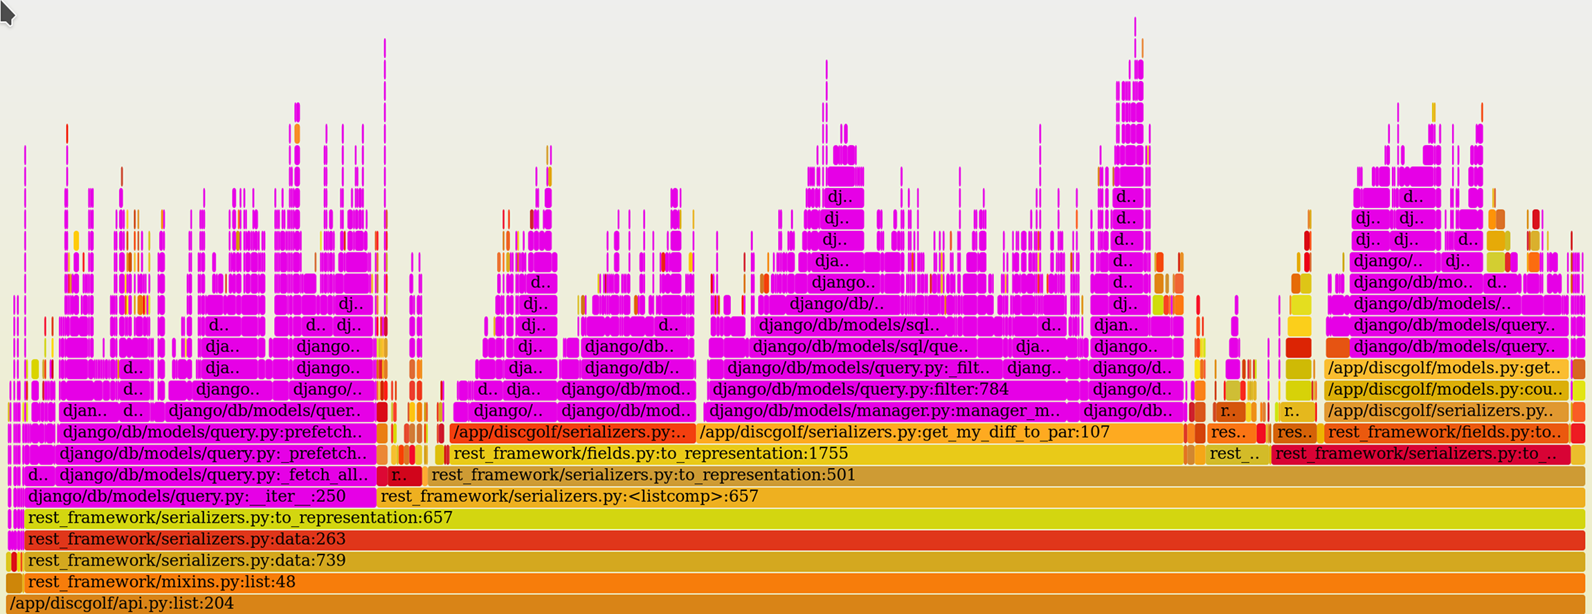Select the red serializers.py:data:263 frame
The width and height of the screenshot is (1592, 614).
pyautogui.click(x=804, y=539)
